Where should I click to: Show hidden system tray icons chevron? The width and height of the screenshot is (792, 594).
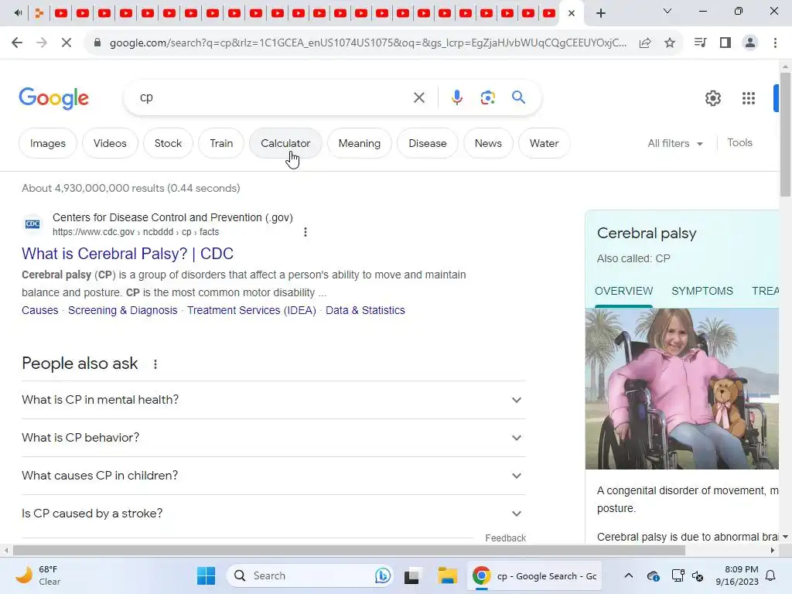[628, 575]
